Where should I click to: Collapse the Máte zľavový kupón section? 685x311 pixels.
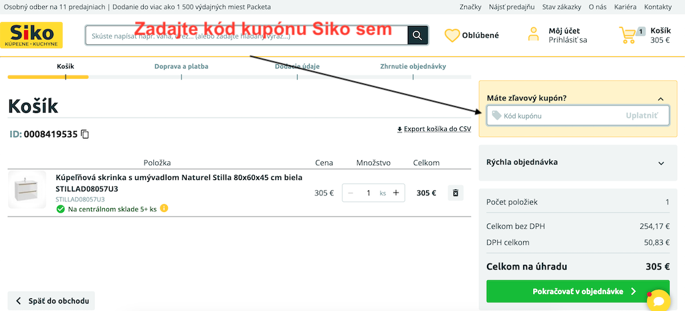661,99
